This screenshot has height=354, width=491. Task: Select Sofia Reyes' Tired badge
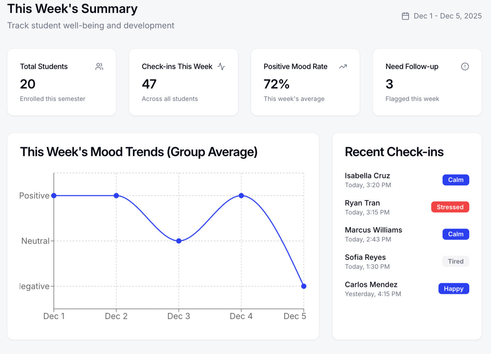pyautogui.click(x=456, y=261)
